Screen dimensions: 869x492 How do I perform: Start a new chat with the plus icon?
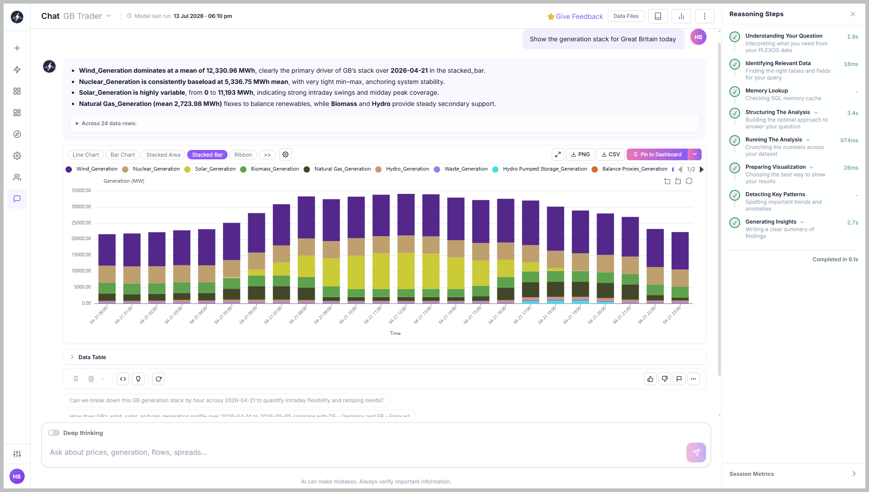pos(17,48)
